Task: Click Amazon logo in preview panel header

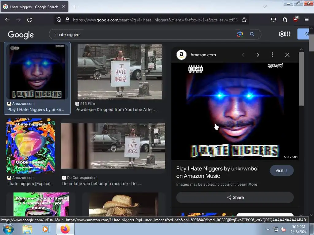Action: 182,55
